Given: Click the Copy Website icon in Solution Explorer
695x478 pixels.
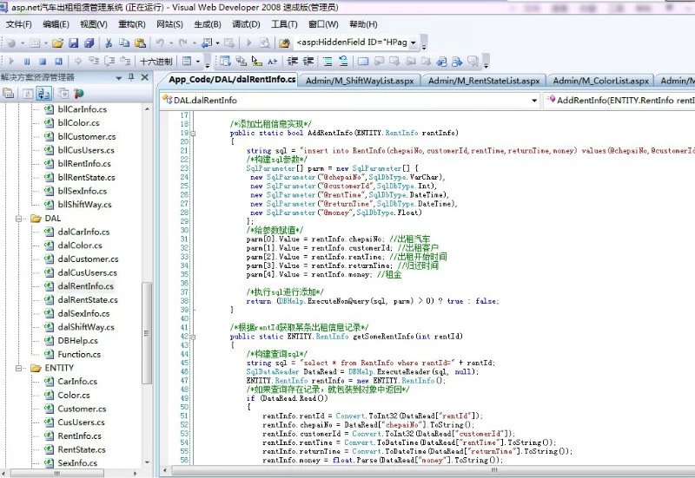Looking at the screenshot, I should click(x=63, y=94).
